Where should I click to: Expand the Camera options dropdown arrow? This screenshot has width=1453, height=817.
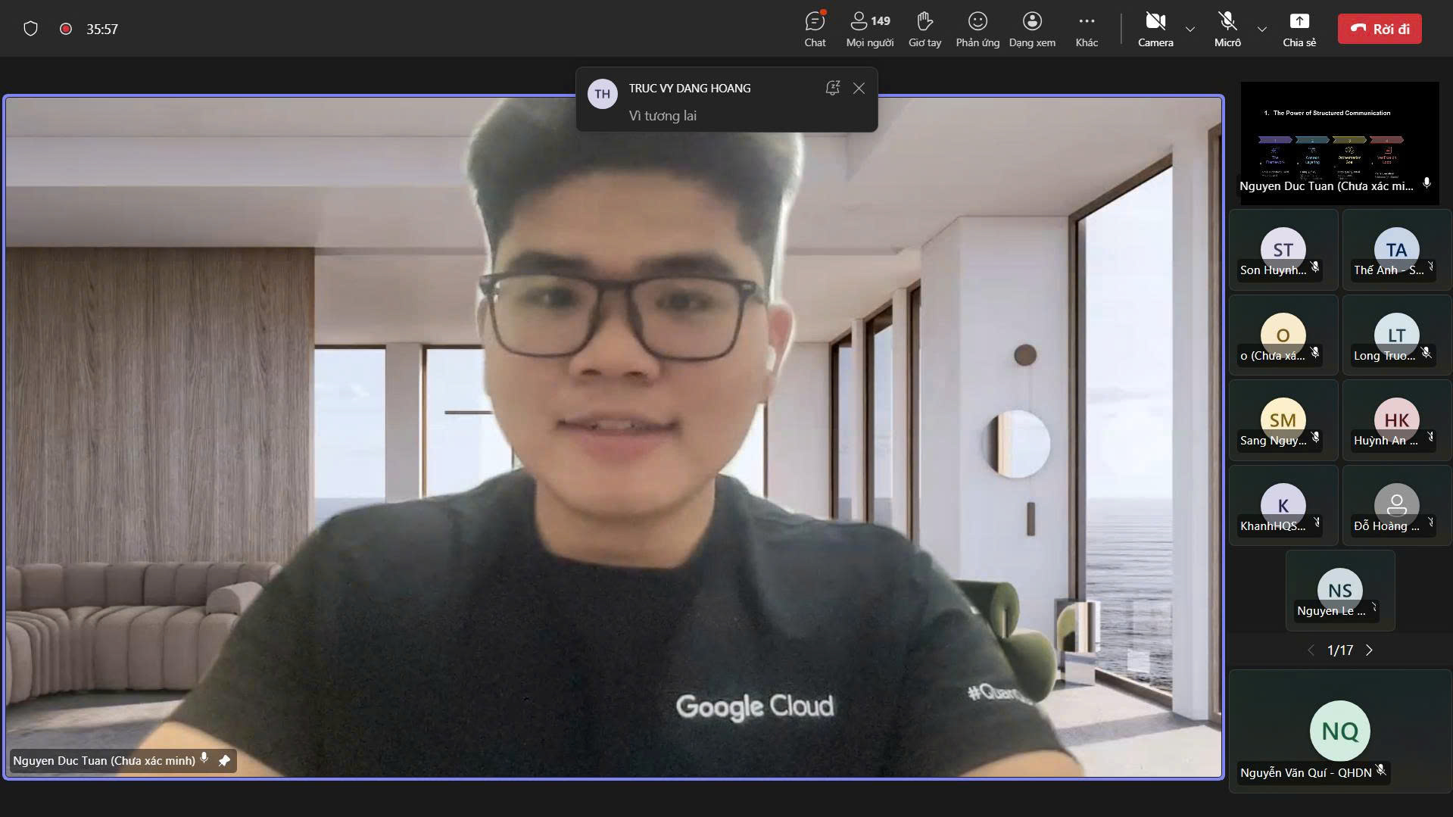tap(1190, 30)
